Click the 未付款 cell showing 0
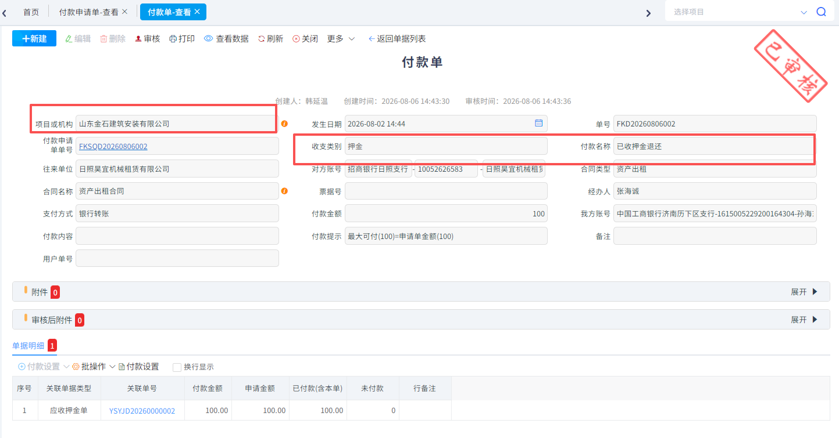 pos(372,410)
